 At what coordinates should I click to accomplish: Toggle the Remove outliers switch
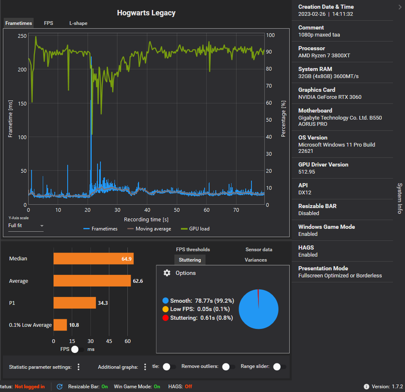pos(228,367)
